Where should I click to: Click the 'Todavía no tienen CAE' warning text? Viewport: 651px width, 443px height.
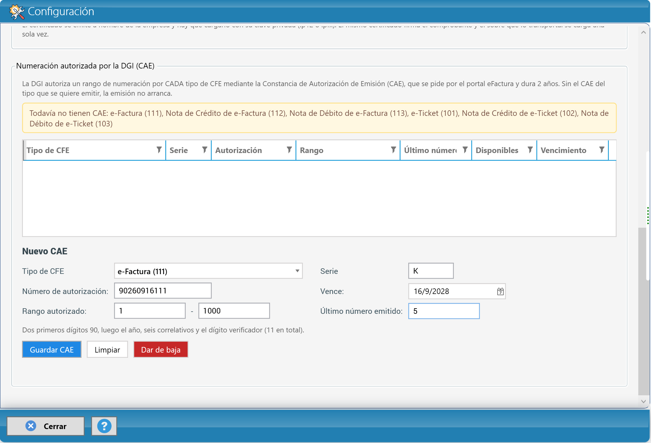pyautogui.click(x=319, y=118)
